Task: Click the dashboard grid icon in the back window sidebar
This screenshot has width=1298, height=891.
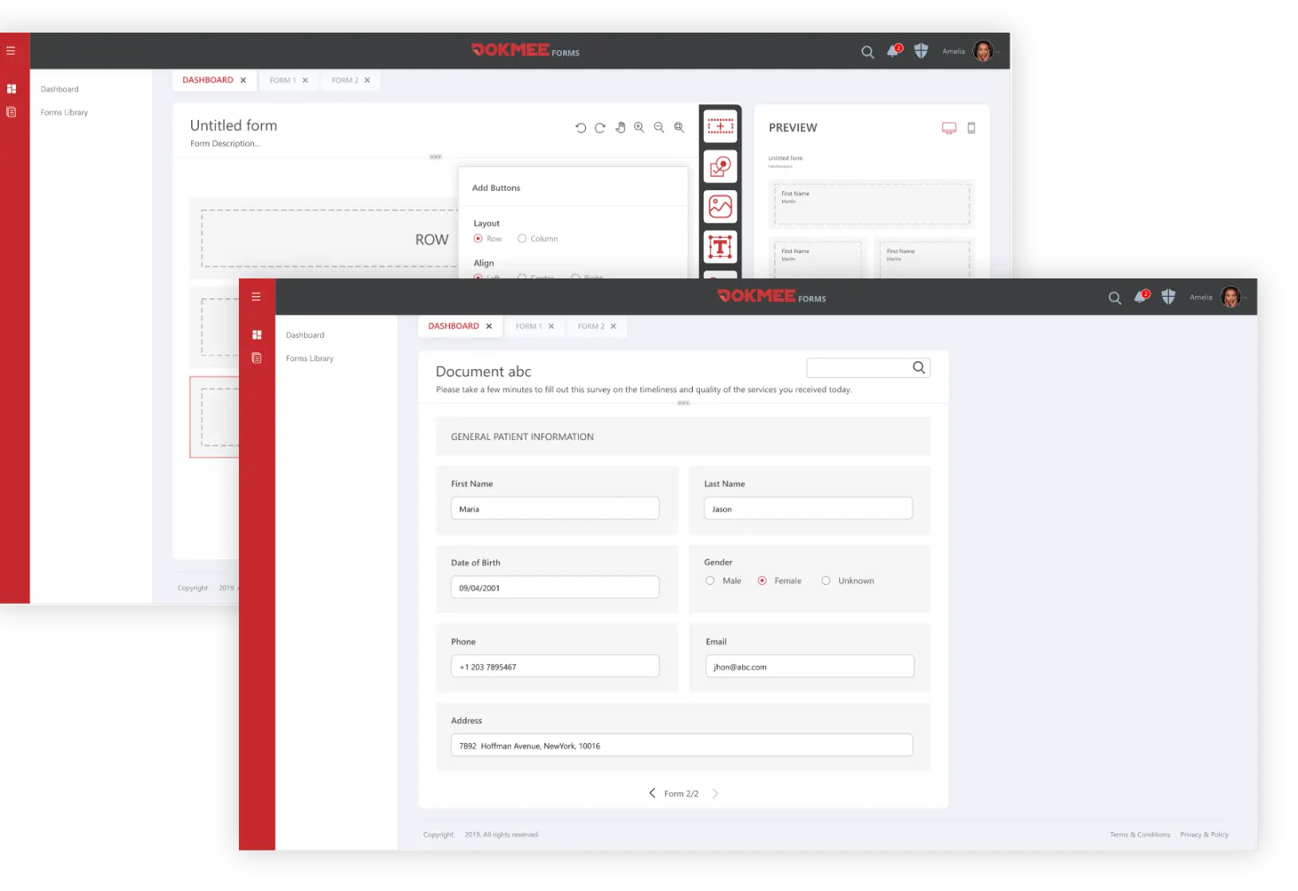Action: click(11, 89)
